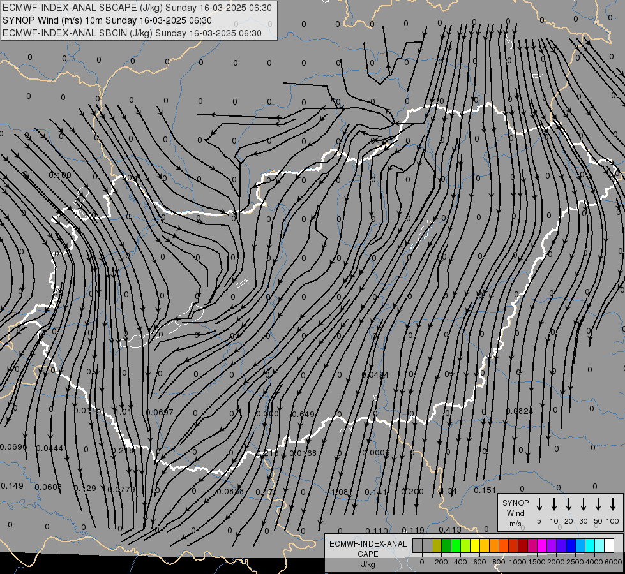625x574 pixels.
Task: Click the 10 m/s wind arrow in legend
Action: (554, 504)
